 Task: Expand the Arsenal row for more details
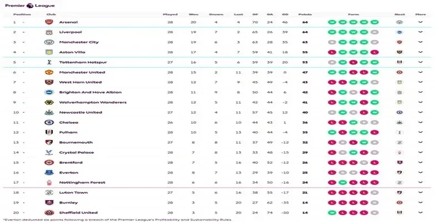pyautogui.click(x=421, y=22)
